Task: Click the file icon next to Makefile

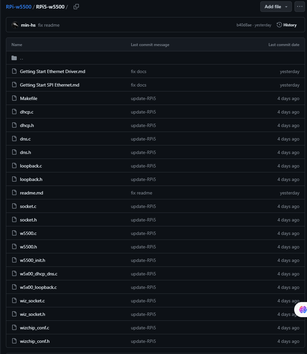Action: click(14, 98)
